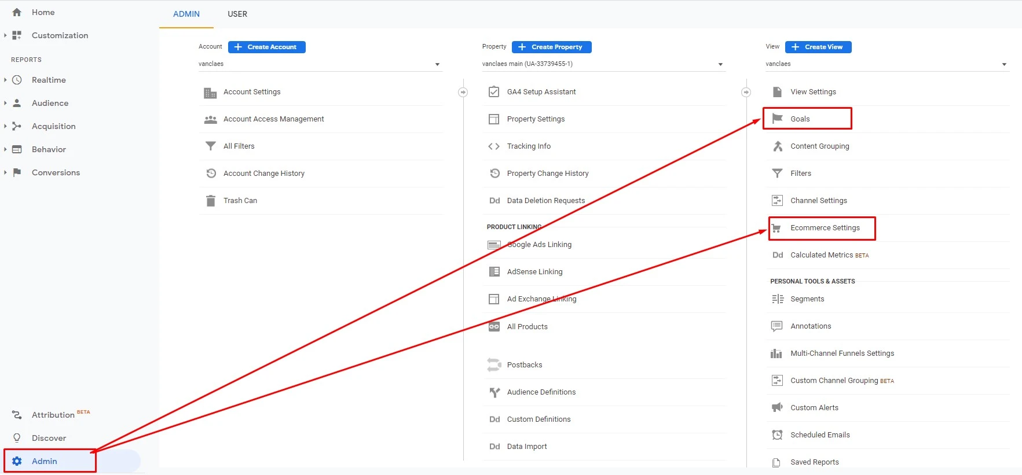The width and height of the screenshot is (1022, 475).
Task: Open the Conversions reports menu
Action: coord(56,172)
